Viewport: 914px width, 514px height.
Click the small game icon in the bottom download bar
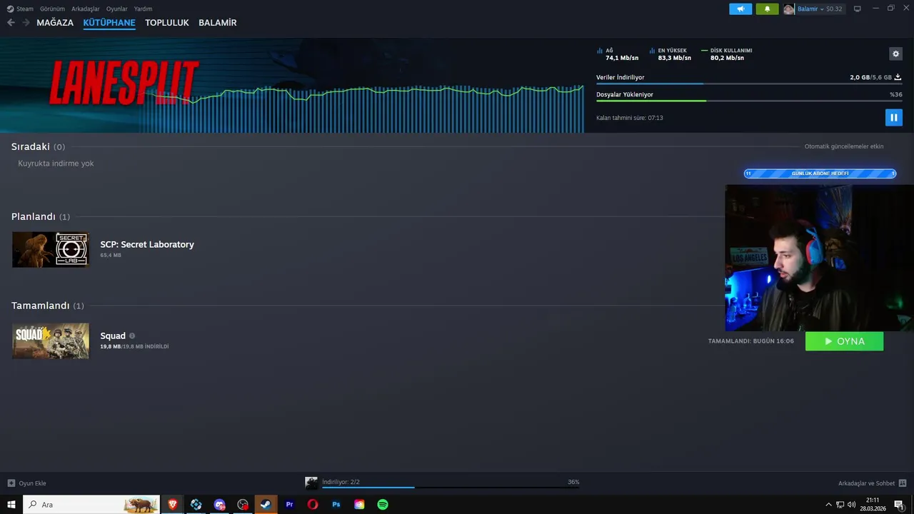coord(311,483)
